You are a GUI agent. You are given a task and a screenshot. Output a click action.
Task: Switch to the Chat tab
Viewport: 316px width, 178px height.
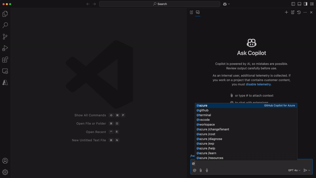point(198,12)
